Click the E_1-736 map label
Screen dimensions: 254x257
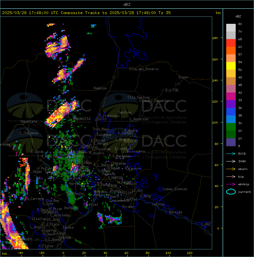172,90
